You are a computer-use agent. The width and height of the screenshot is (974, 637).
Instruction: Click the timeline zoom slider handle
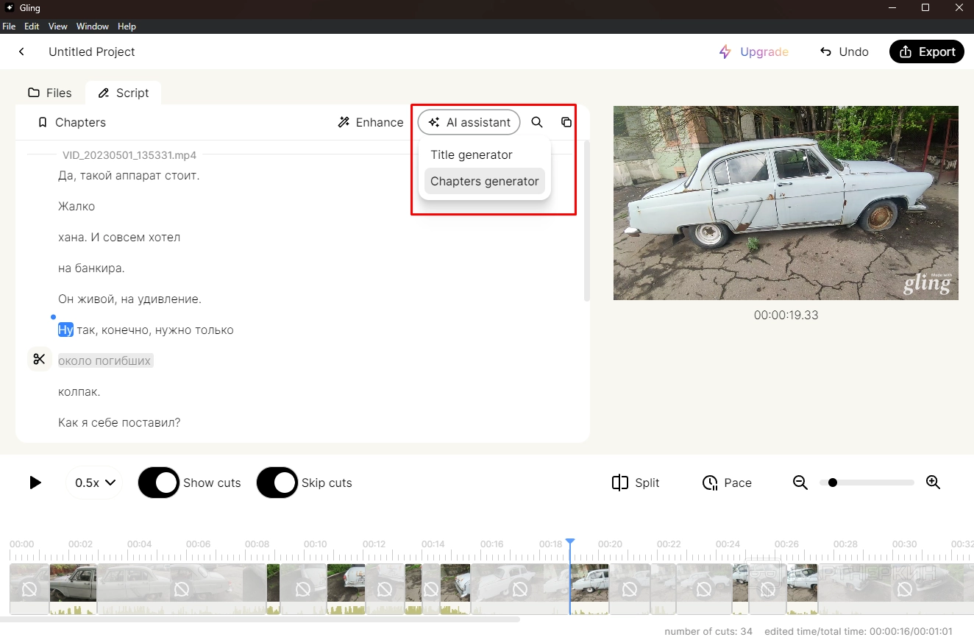[x=832, y=483]
